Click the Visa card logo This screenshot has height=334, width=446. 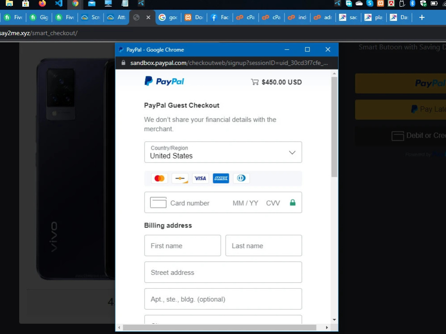coord(200,178)
